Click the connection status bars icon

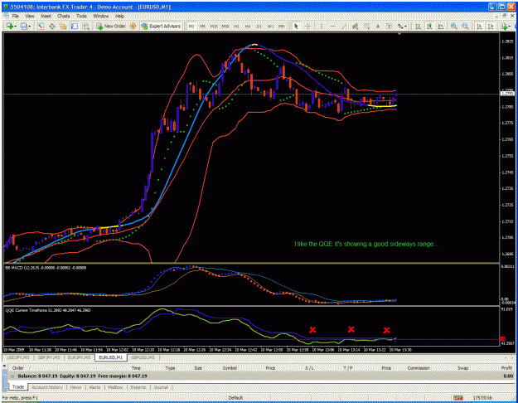click(x=457, y=398)
